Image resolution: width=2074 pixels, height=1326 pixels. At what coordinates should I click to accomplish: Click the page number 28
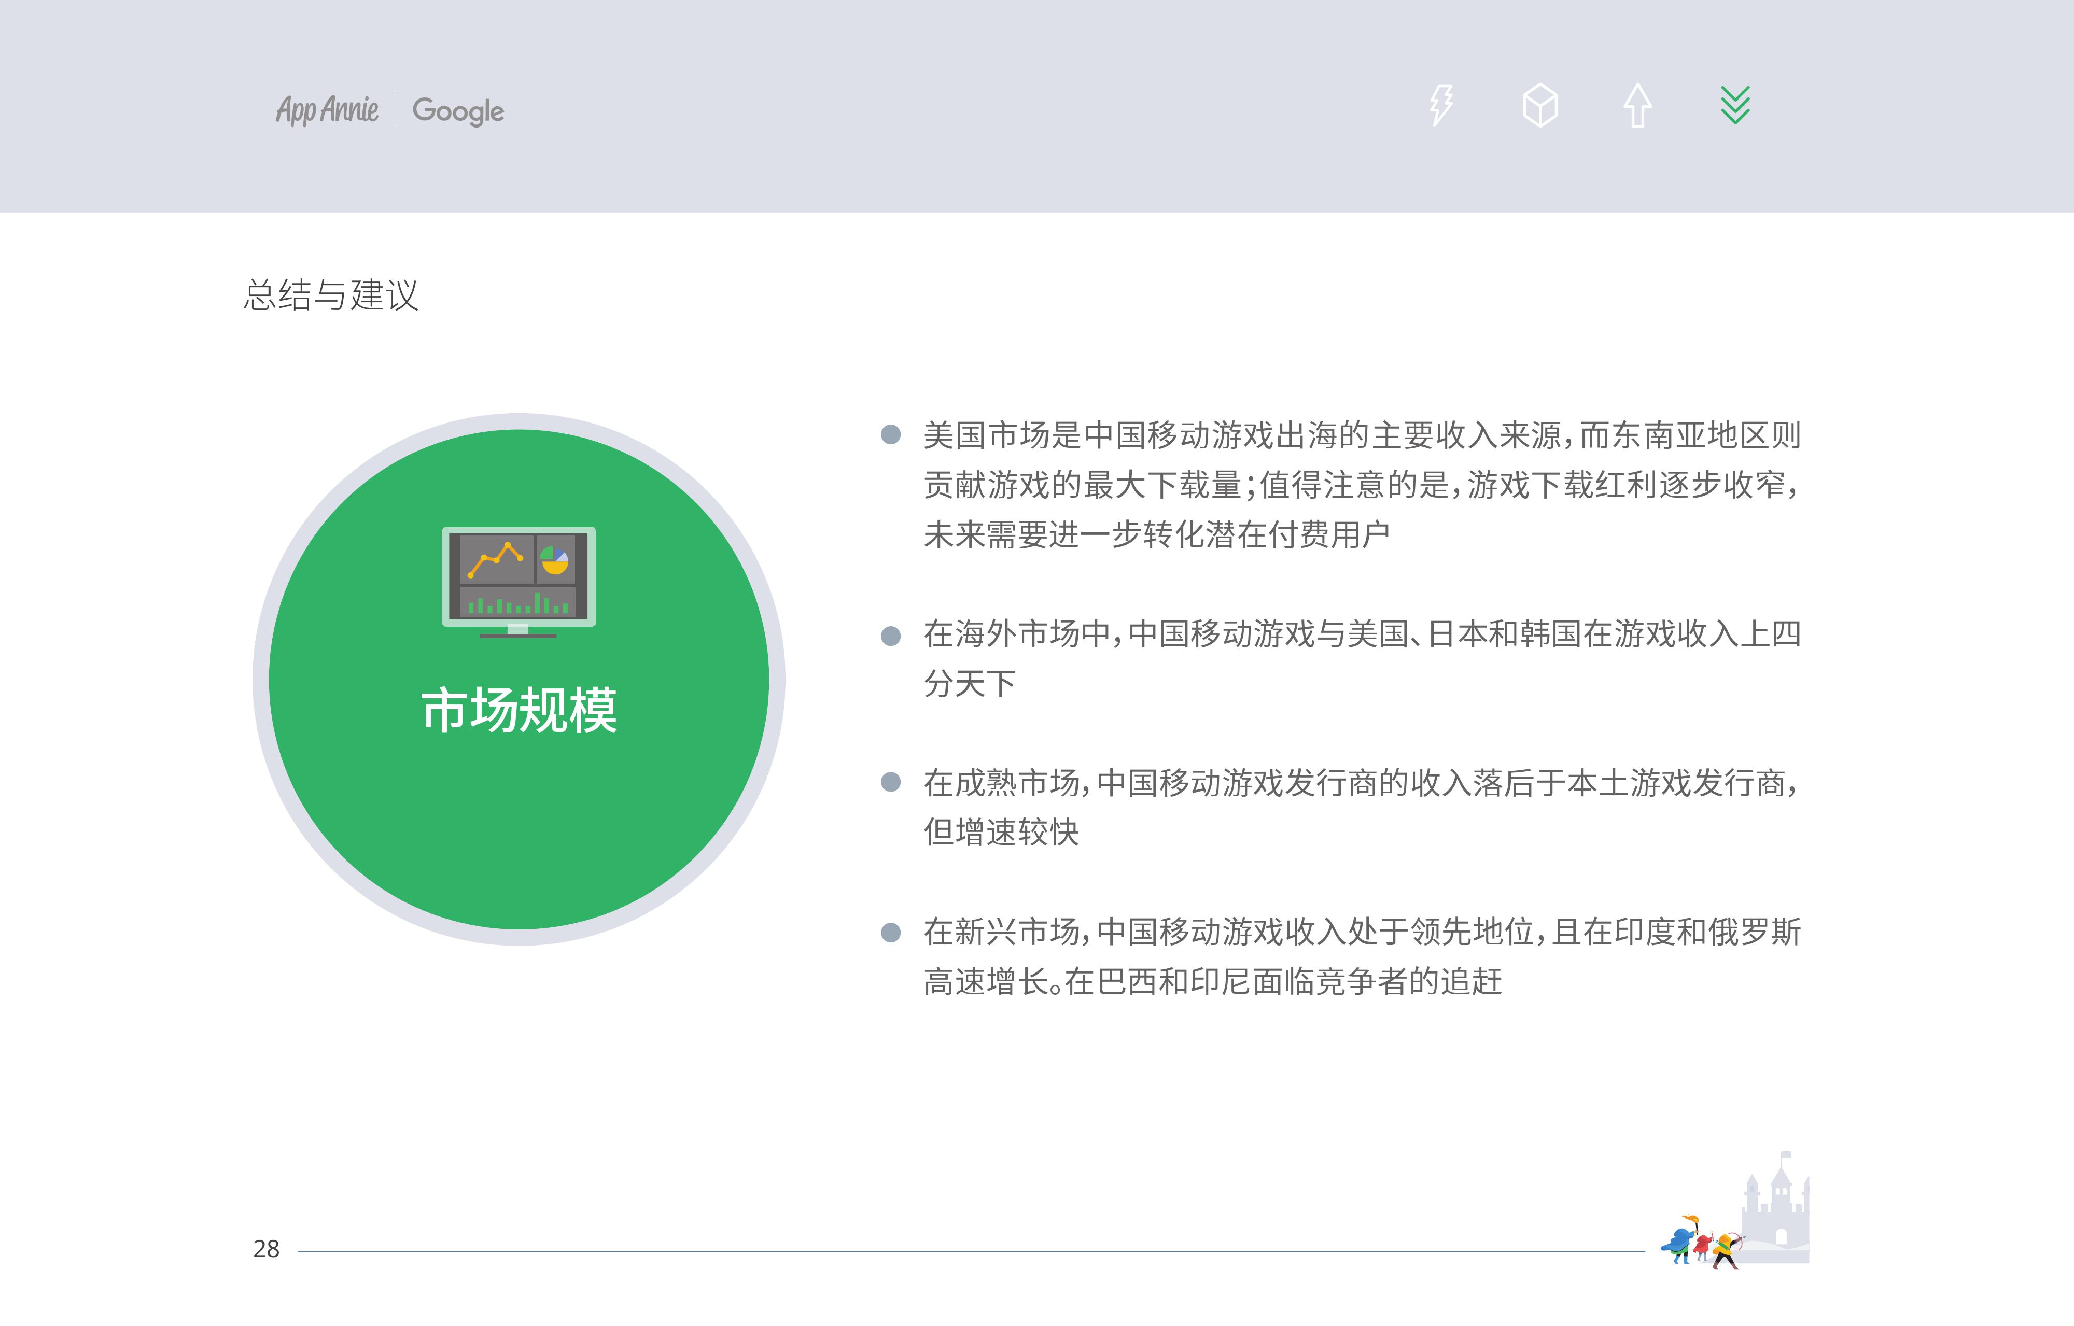point(266,1249)
